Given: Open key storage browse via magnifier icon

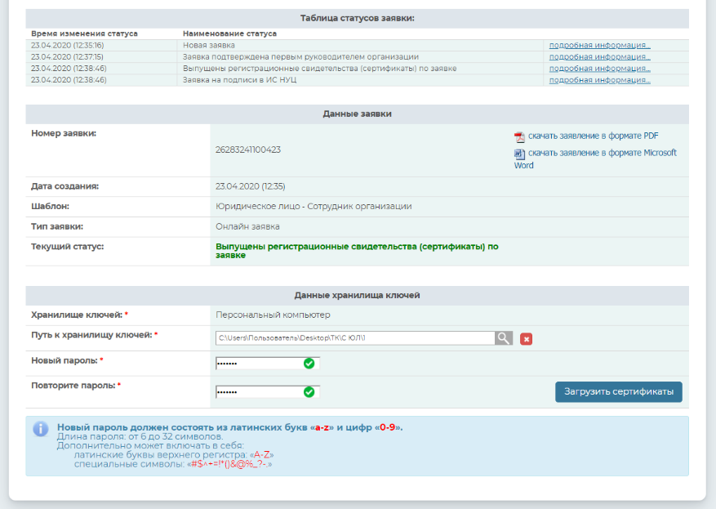Looking at the screenshot, I should [505, 338].
